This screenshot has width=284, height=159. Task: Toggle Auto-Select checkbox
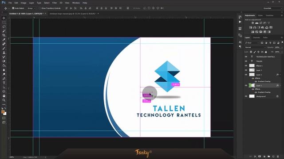click(x=13, y=8)
